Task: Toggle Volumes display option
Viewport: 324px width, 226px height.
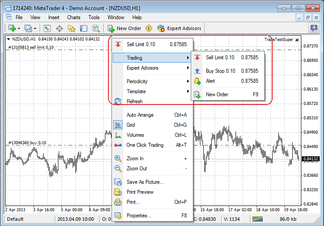Action: click(152, 135)
